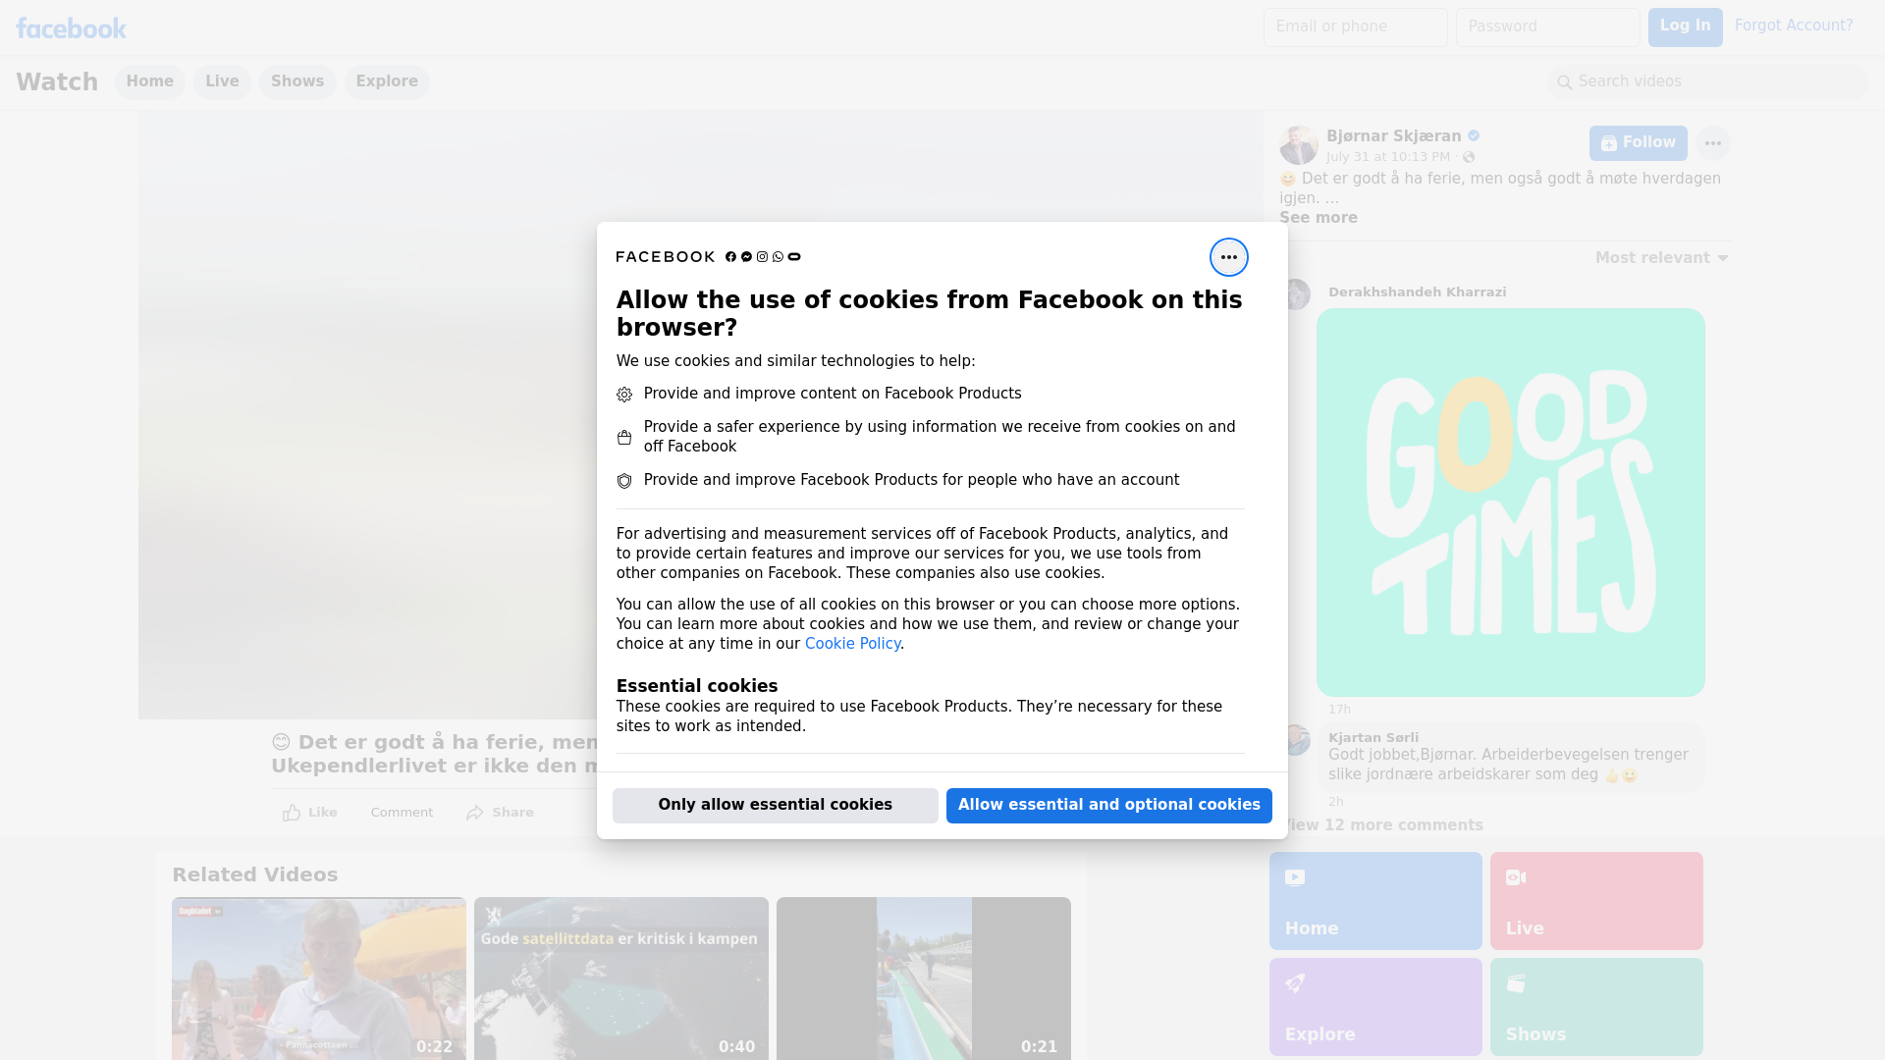Click the Bjørnar Skjæran name link
This screenshot has height=1060, width=1885.
click(1394, 136)
